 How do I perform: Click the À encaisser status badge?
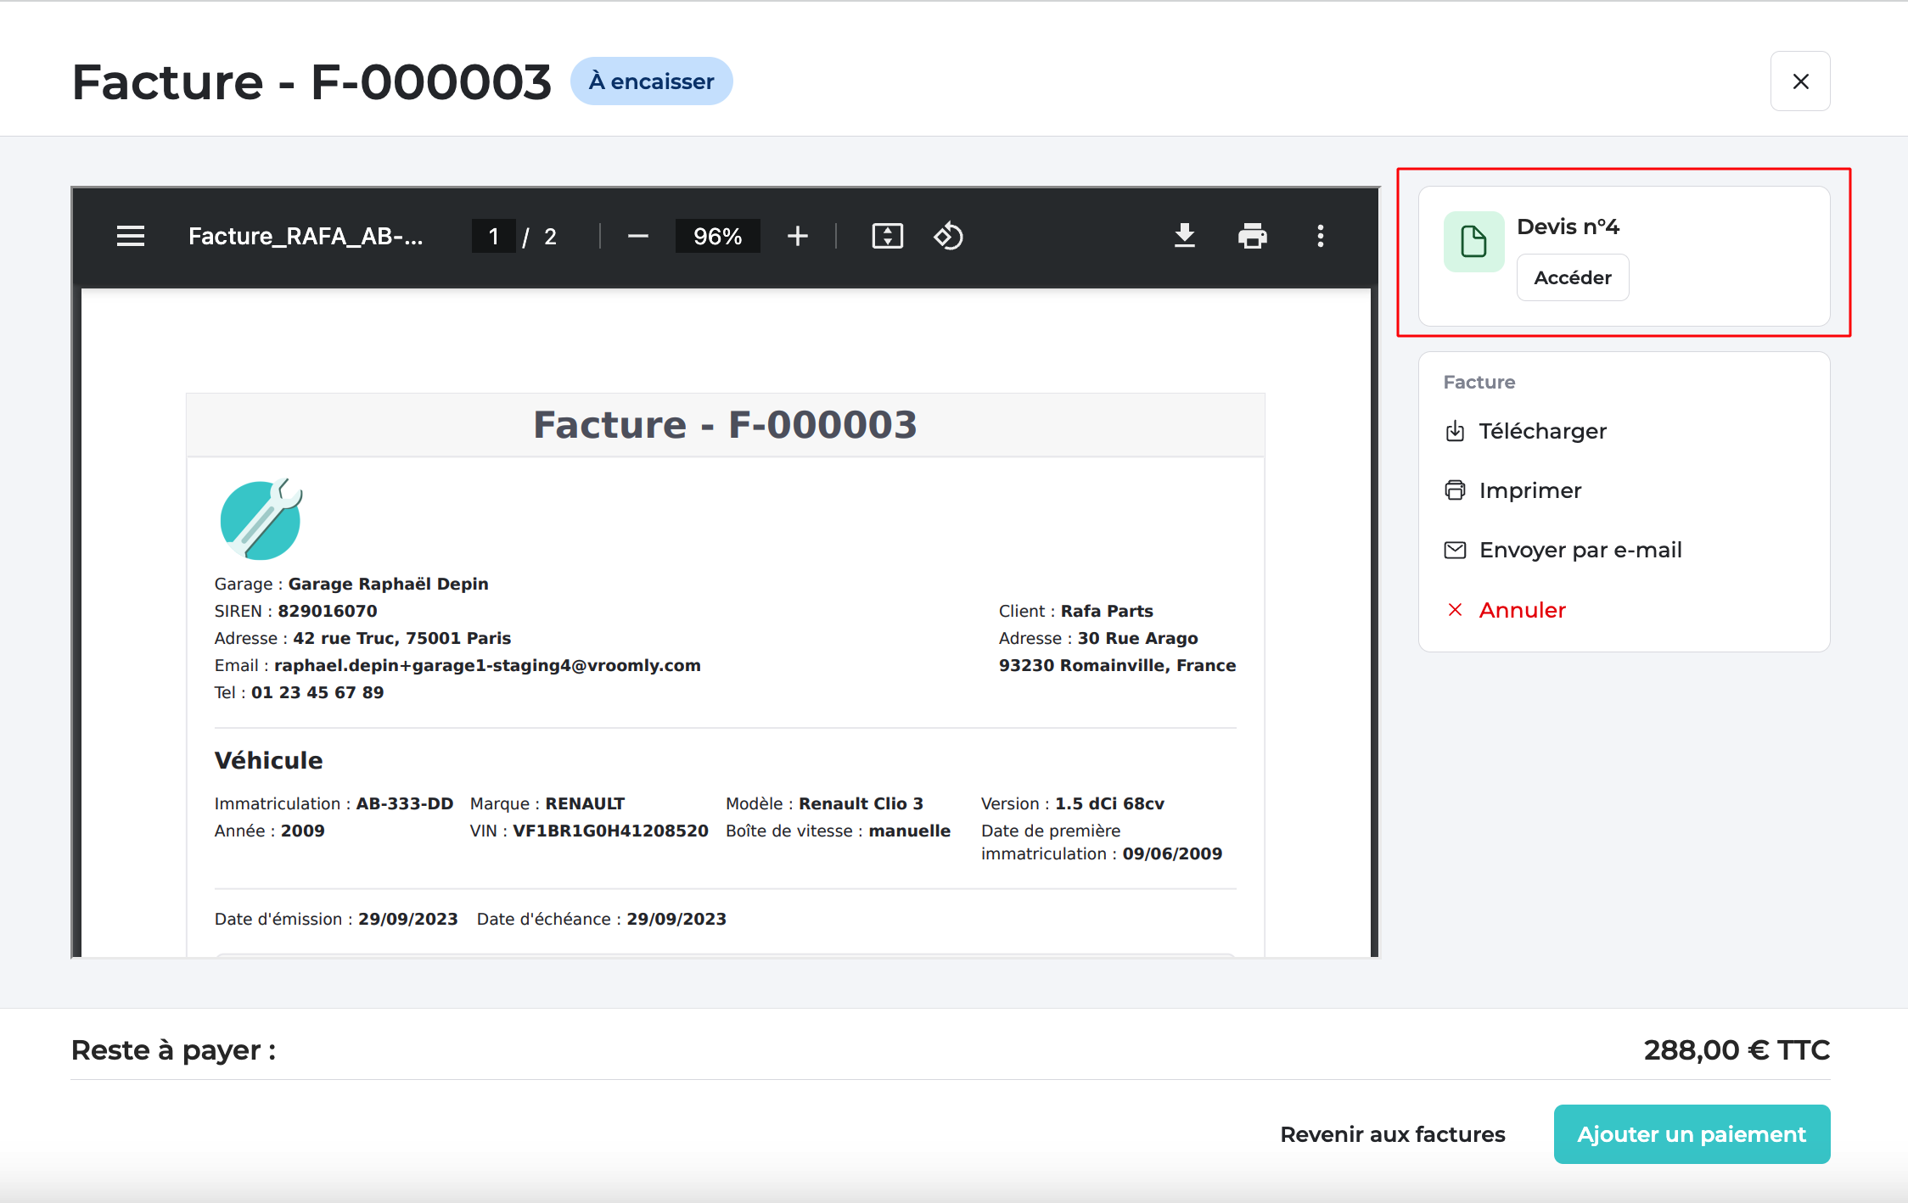pyautogui.click(x=651, y=81)
